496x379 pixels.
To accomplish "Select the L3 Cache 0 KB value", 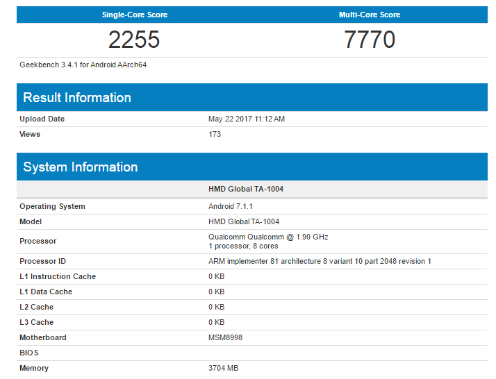I will (x=216, y=322).
